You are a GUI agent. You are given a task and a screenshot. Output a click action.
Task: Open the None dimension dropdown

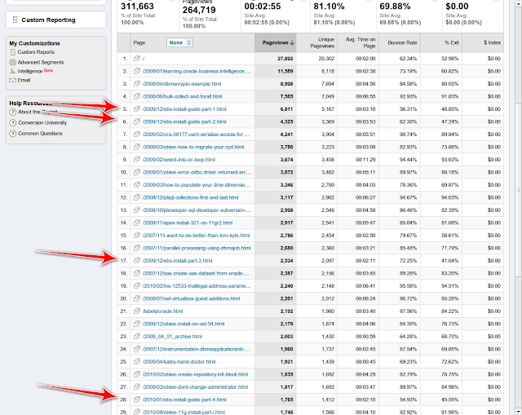179,42
